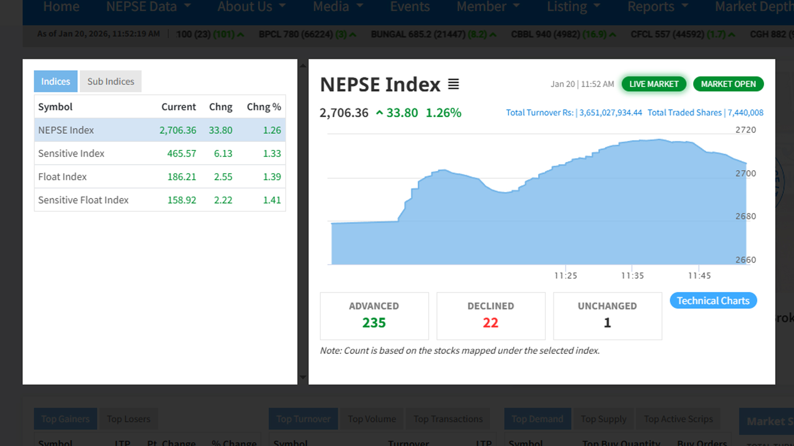Click the scroll-up arrow beside the indices panel
The height and width of the screenshot is (446, 794).
tap(303, 66)
